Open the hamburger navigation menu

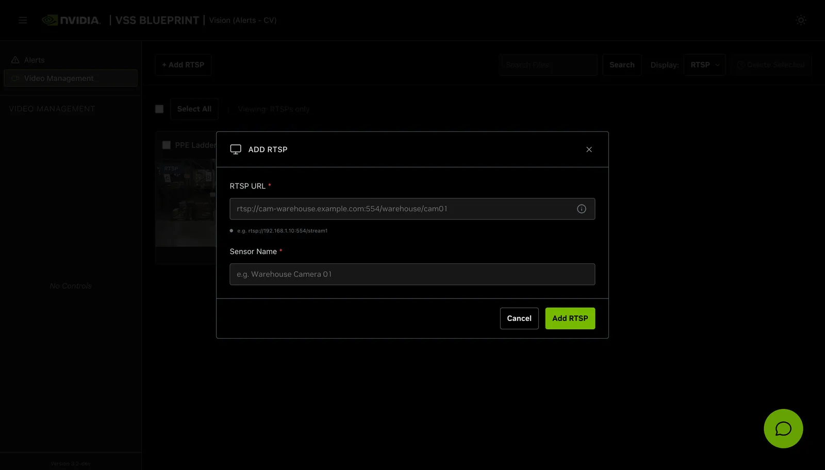[x=23, y=20]
